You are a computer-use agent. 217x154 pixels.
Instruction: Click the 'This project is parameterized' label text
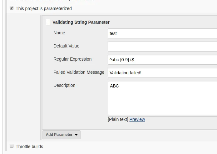pos(44,8)
